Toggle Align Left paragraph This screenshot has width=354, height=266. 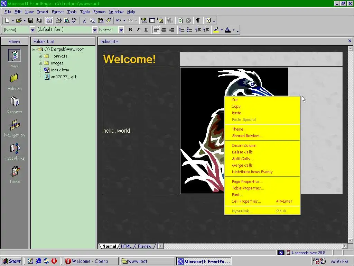click(156, 30)
